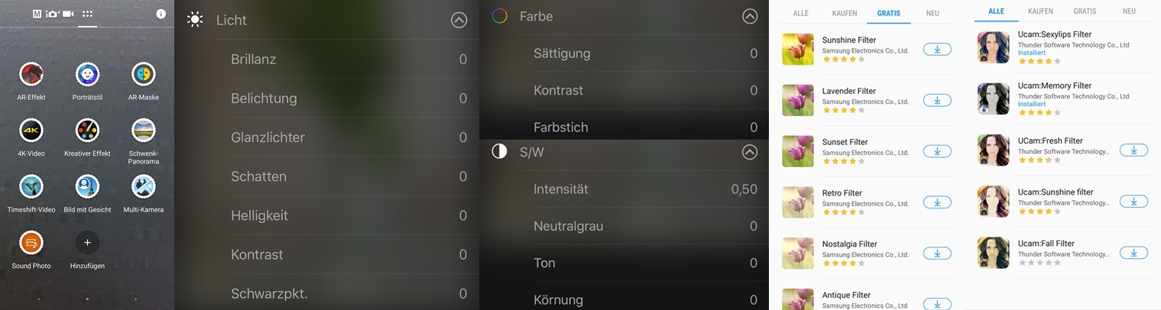Image resolution: width=1161 pixels, height=310 pixels.
Task: Select the Sound Photo icon
Action: click(x=31, y=243)
